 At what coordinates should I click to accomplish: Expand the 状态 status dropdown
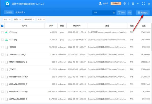click(x=7, y=19)
